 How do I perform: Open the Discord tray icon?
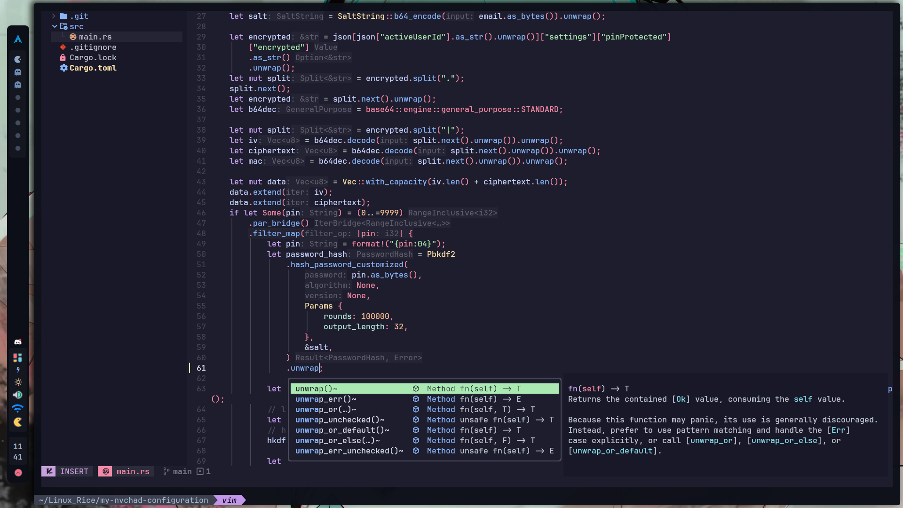(18, 342)
